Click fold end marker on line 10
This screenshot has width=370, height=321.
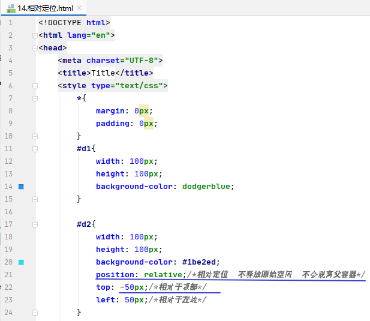[x=35, y=136]
